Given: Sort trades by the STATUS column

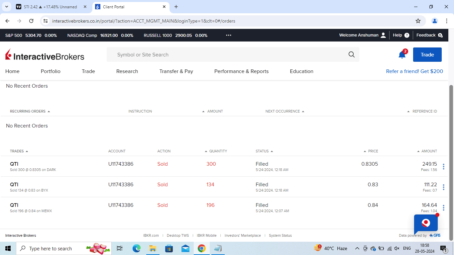Looking at the screenshot, I should tap(264, 151).
